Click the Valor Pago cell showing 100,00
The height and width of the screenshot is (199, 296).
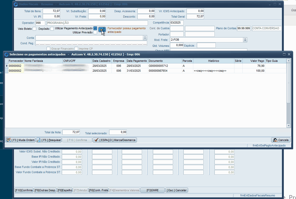tap(254, 71)
